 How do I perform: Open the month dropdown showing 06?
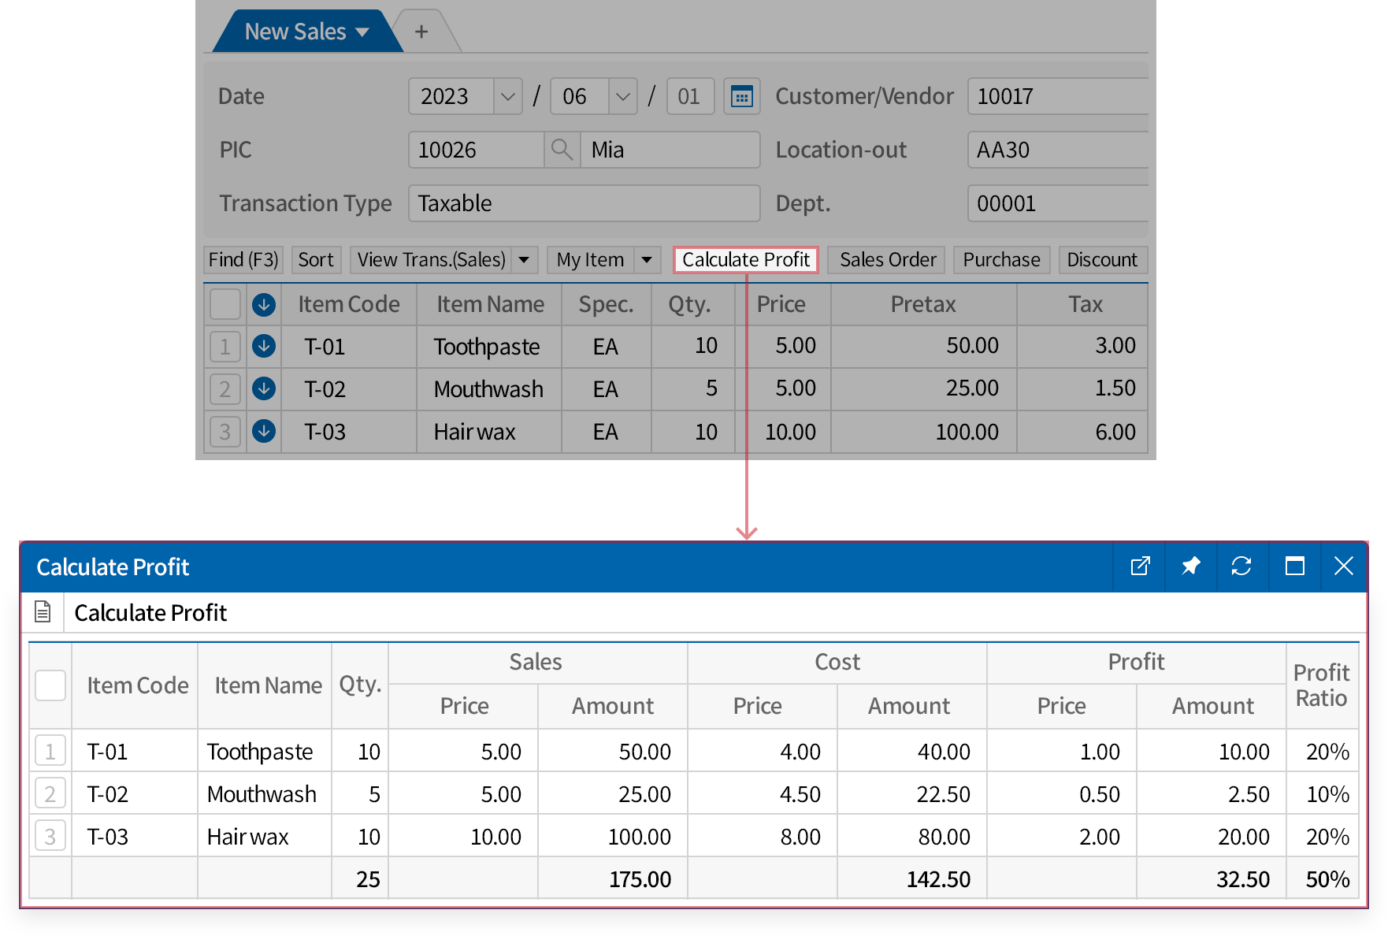click(622, 95)
